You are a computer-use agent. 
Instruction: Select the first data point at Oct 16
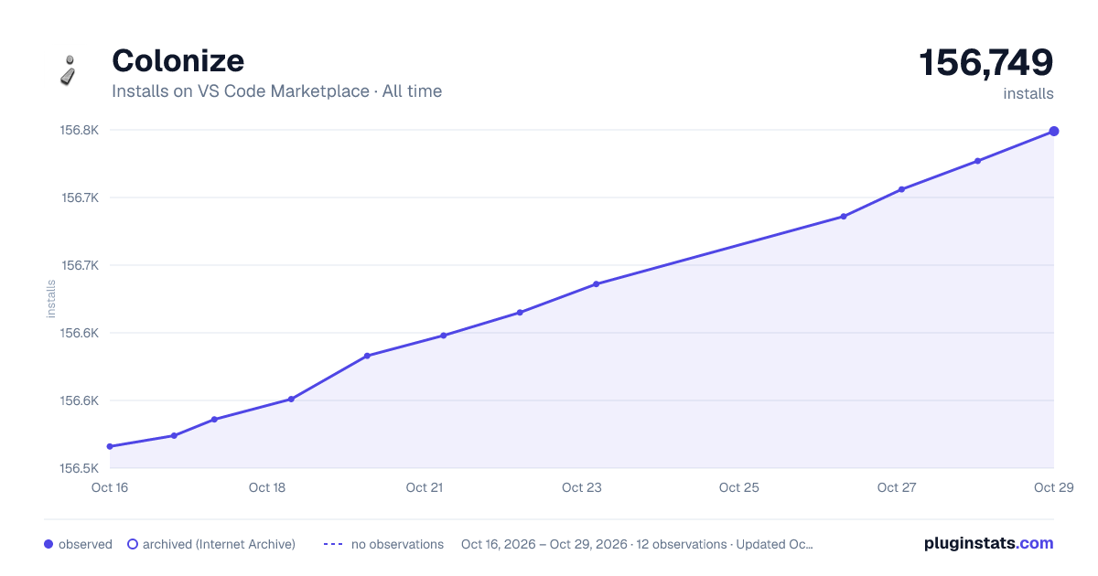110,446
